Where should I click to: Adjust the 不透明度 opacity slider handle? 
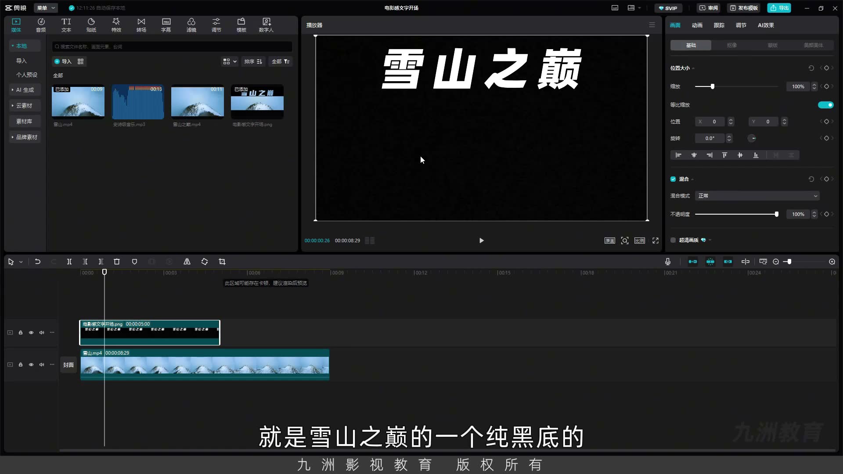tap(776, 214)
